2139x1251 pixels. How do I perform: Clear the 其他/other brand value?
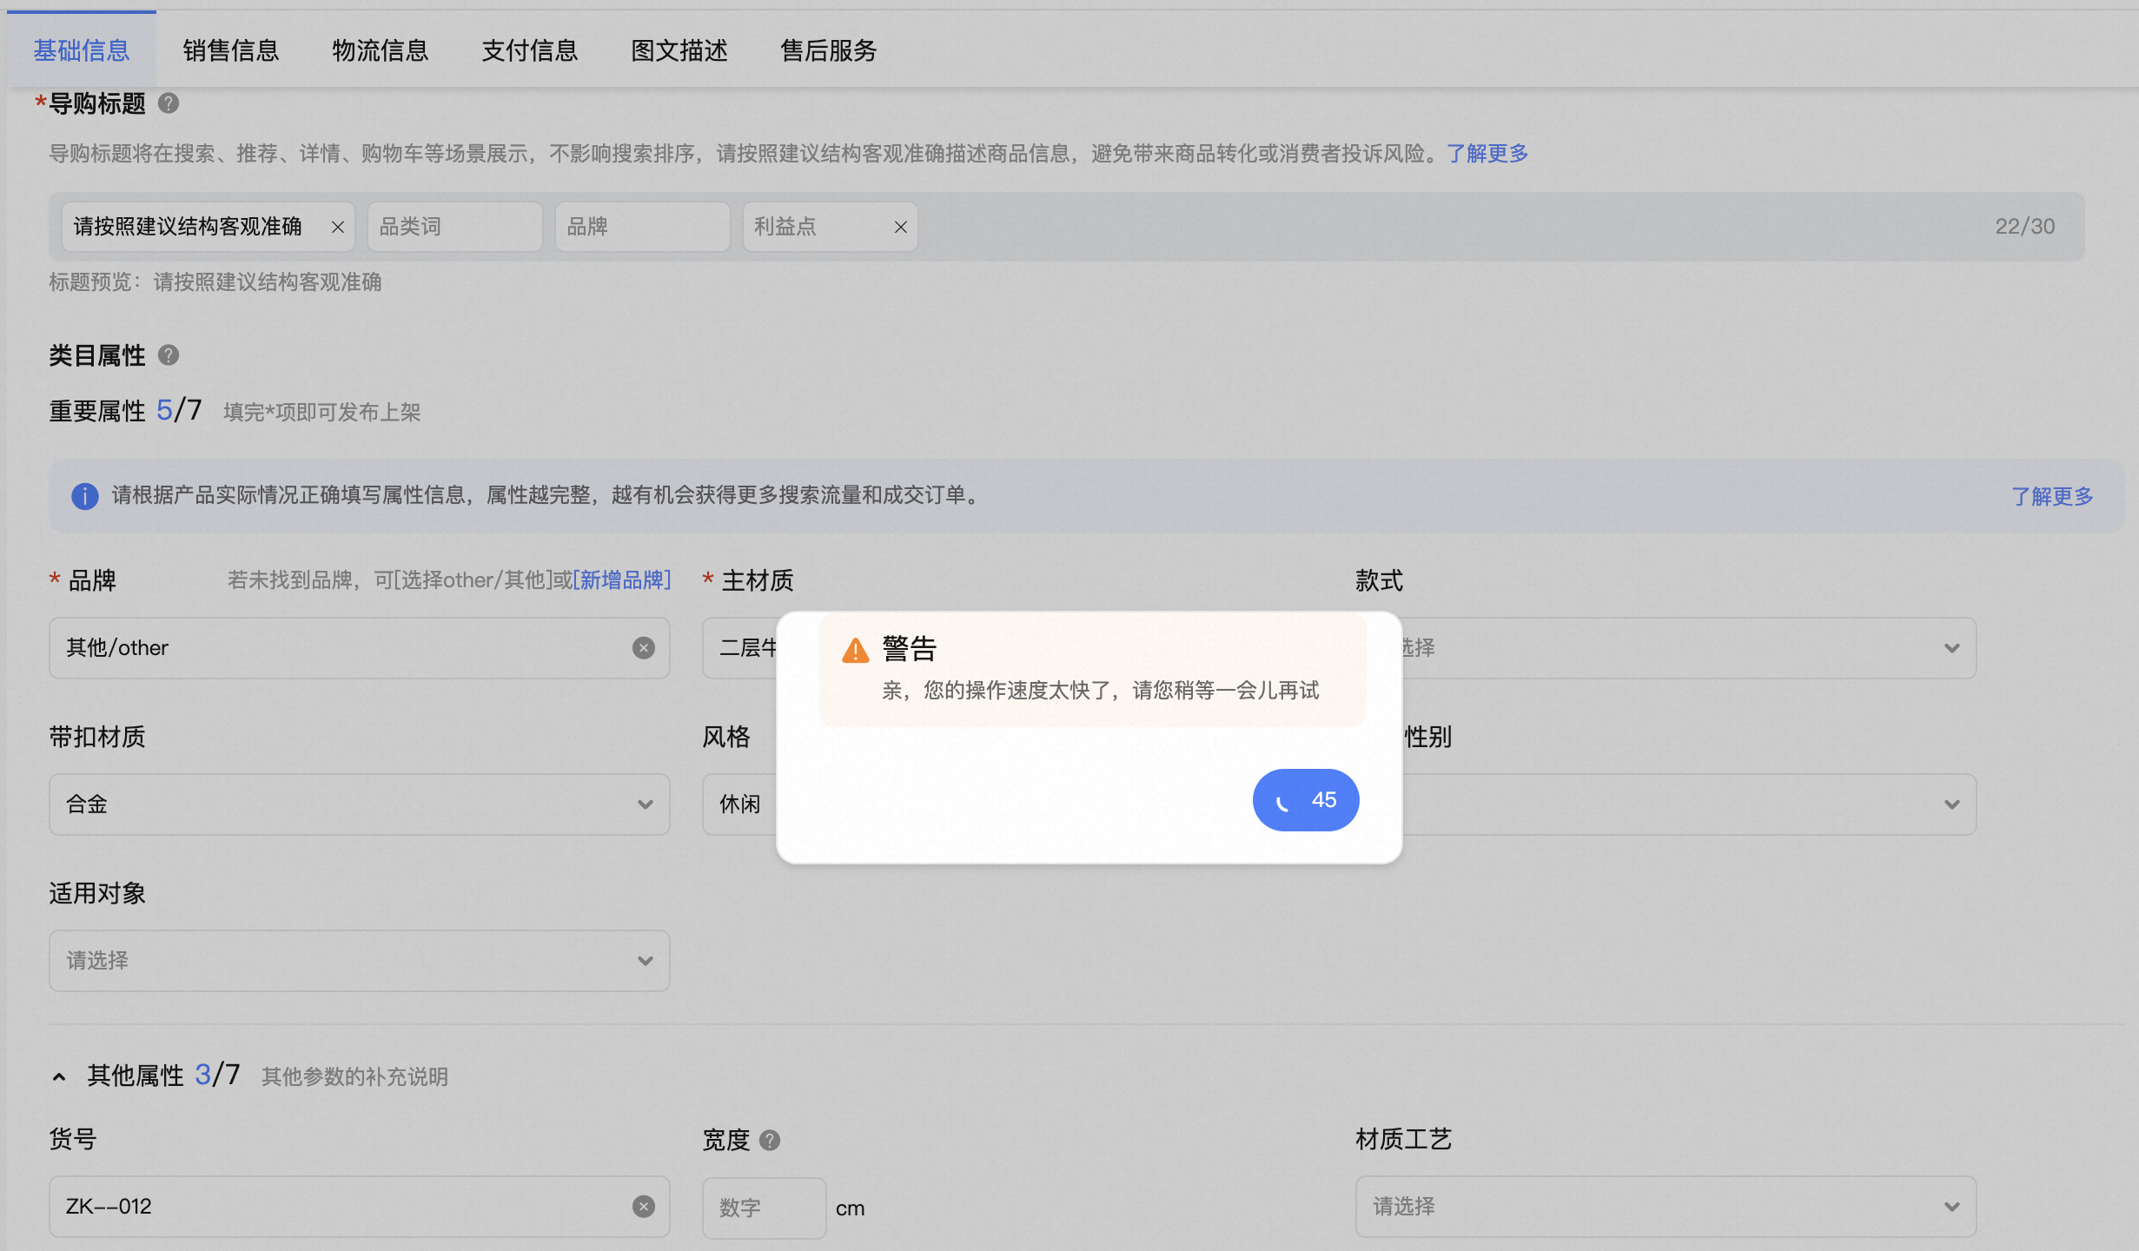(x=644, y=648)
